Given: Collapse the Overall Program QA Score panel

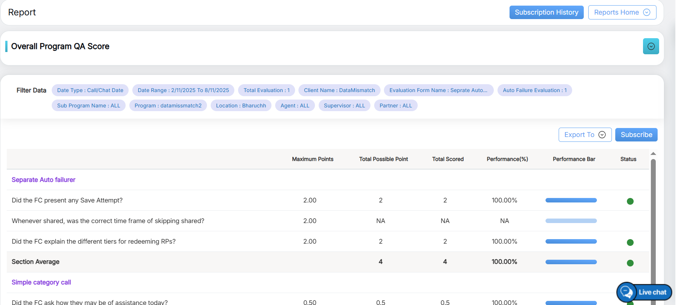Looking at the screenshot, I should pyautogui.click(x=651, y=46).
